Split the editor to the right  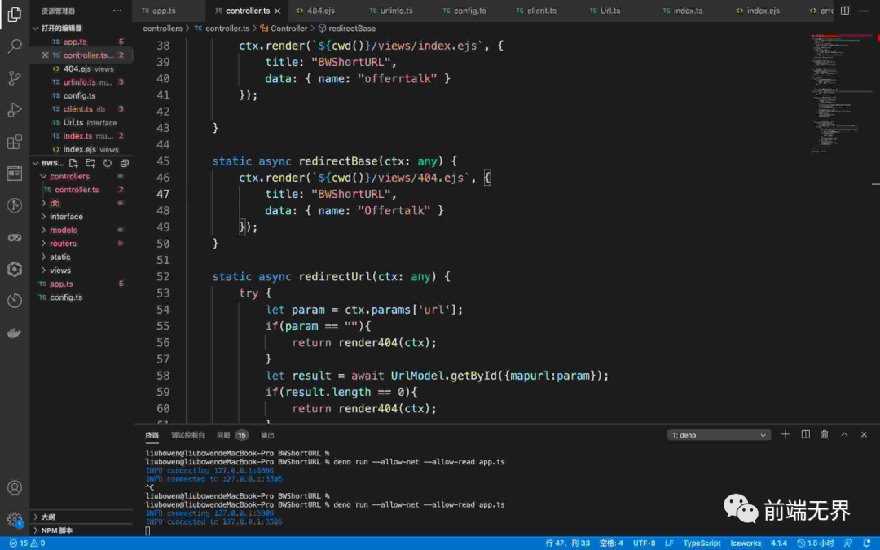pyautogui.click(x=845, y=11)
